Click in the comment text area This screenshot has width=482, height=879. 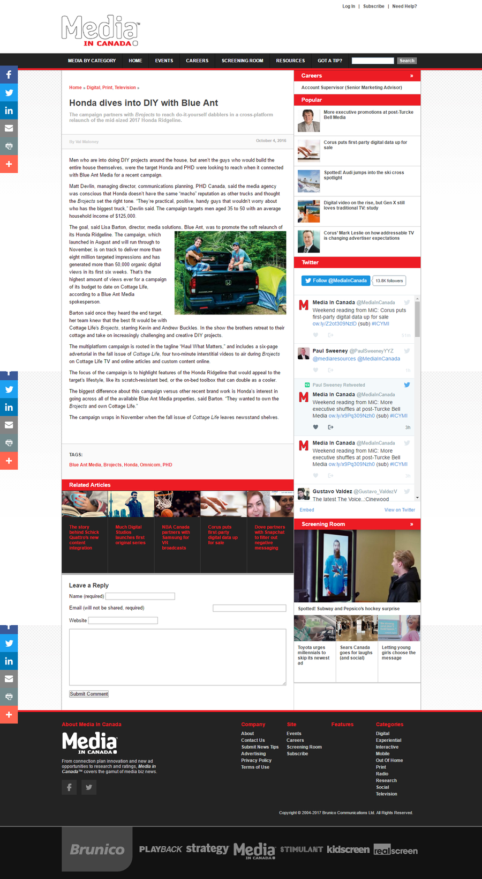click(x=178, y=657)
